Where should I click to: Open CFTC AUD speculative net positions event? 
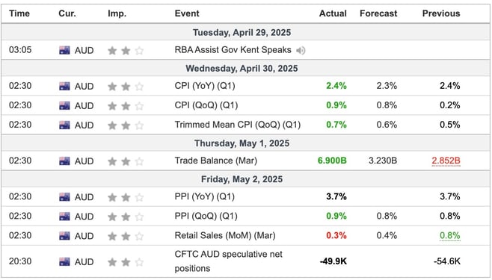(x=229, y=261)
